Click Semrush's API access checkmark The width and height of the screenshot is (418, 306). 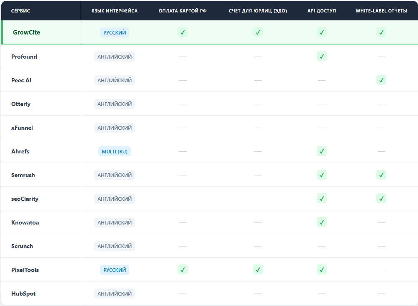click(321, 175)
